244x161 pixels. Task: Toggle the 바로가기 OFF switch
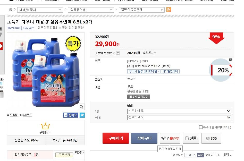200,155
